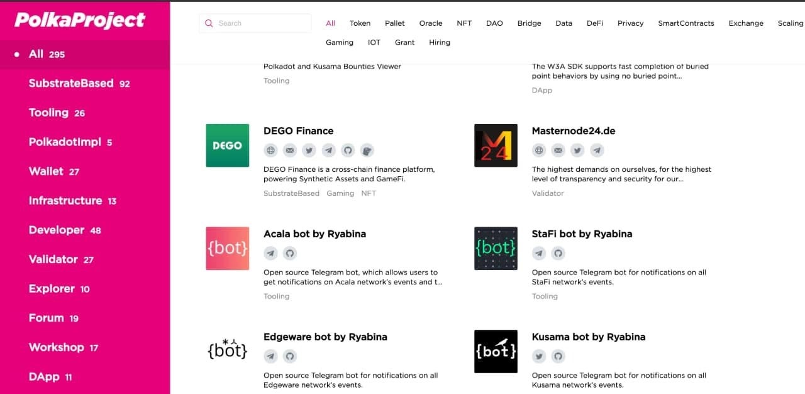
Task: Choose Explorer 10 category in sidebar
Action: tap(85, 289)
